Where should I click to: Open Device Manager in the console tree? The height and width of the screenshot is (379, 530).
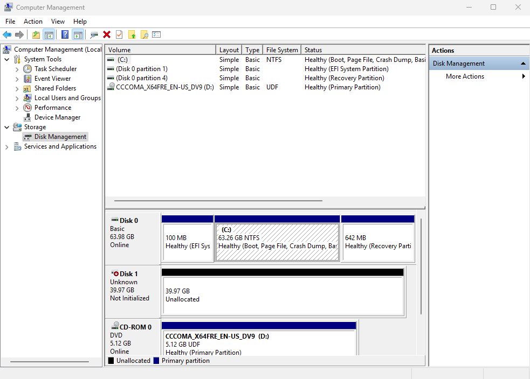coord(57,117)
